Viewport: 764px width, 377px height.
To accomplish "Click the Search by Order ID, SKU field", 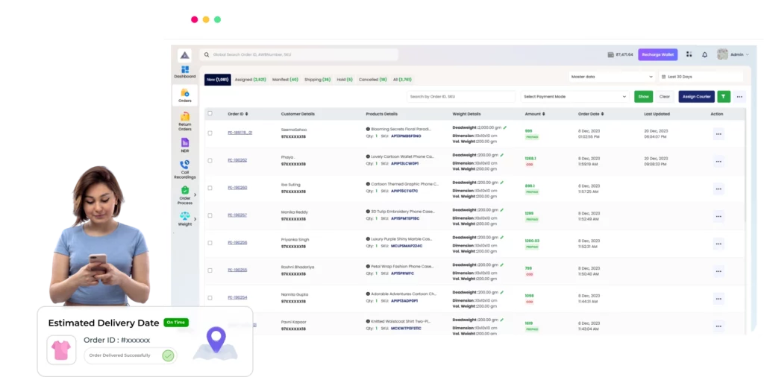I will 461,96.
